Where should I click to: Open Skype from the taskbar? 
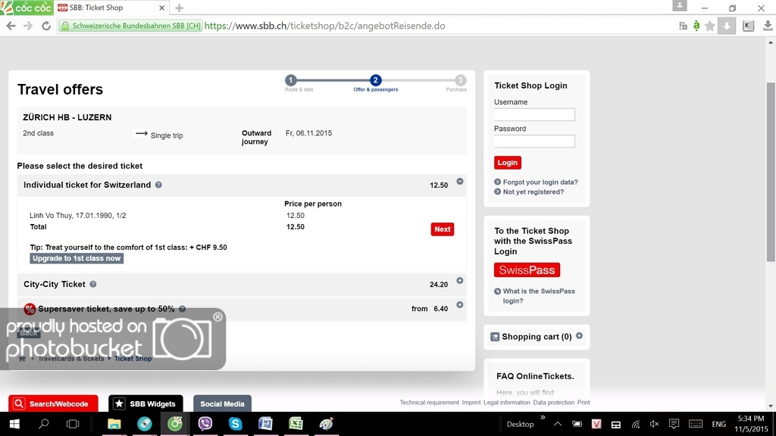(235, 424)
